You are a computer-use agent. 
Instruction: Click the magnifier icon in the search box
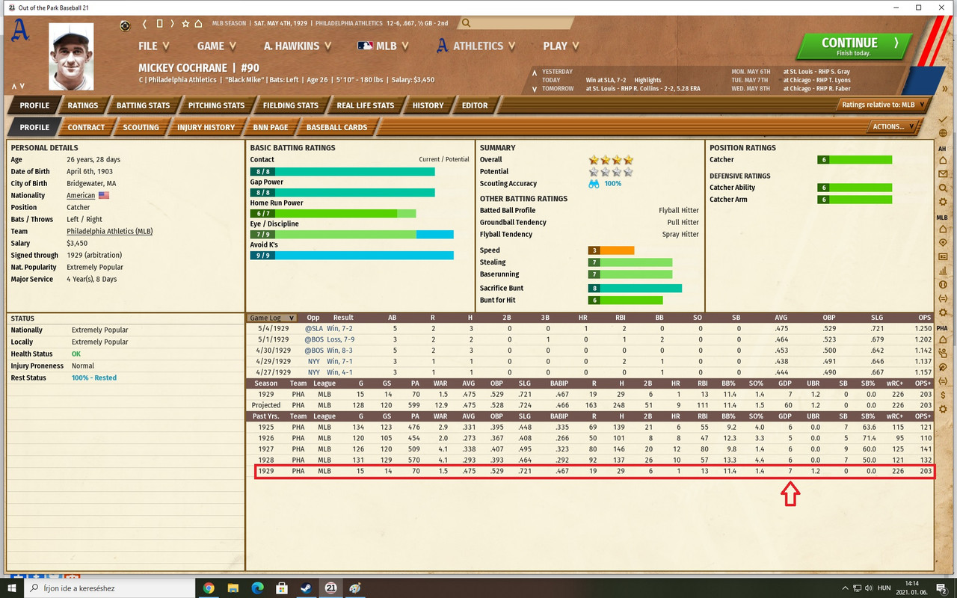[467, 23]
